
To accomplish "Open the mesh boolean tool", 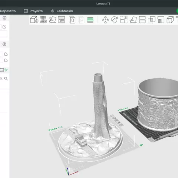I will [152, 20].
